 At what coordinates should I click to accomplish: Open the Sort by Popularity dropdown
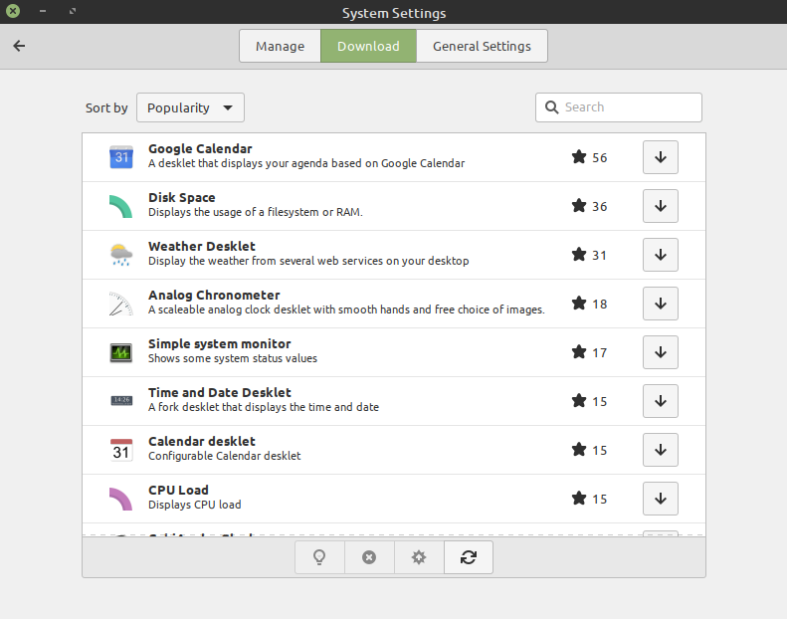[x=190, y=107]
